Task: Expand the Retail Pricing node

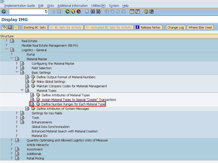Action: 12,158
